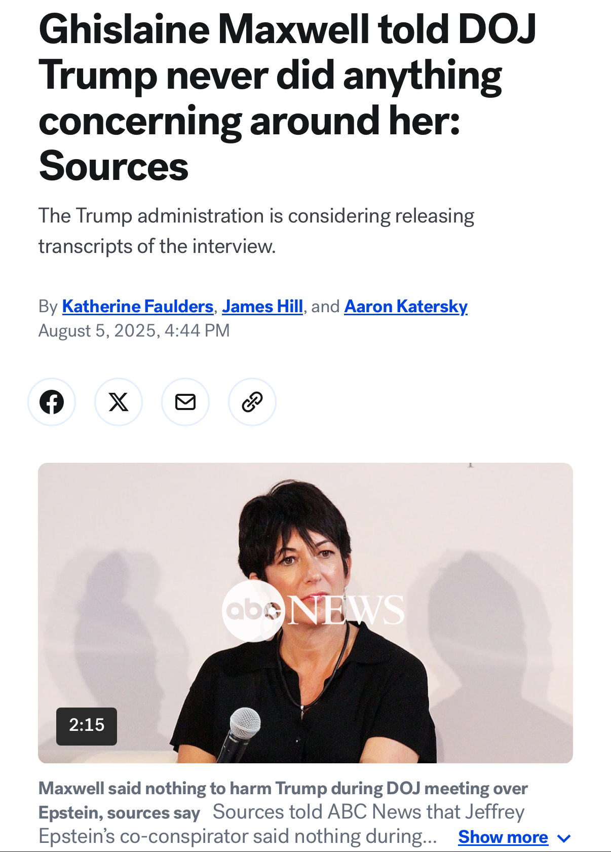Click the ABC News logo watermark
This screenshot has width=611, height=852.
(x=313, y=610)
